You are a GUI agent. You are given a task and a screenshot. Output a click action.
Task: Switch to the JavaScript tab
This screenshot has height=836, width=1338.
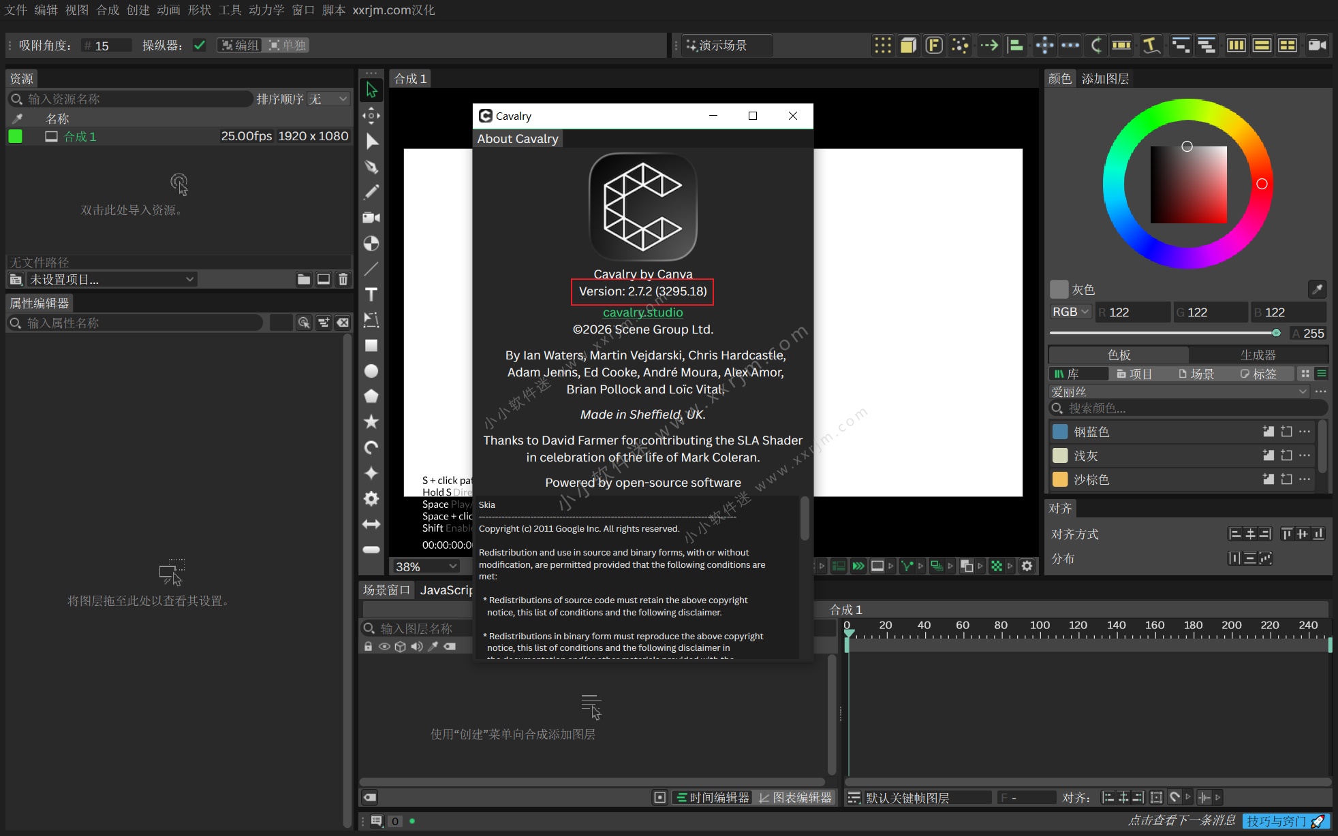point(446,590)
